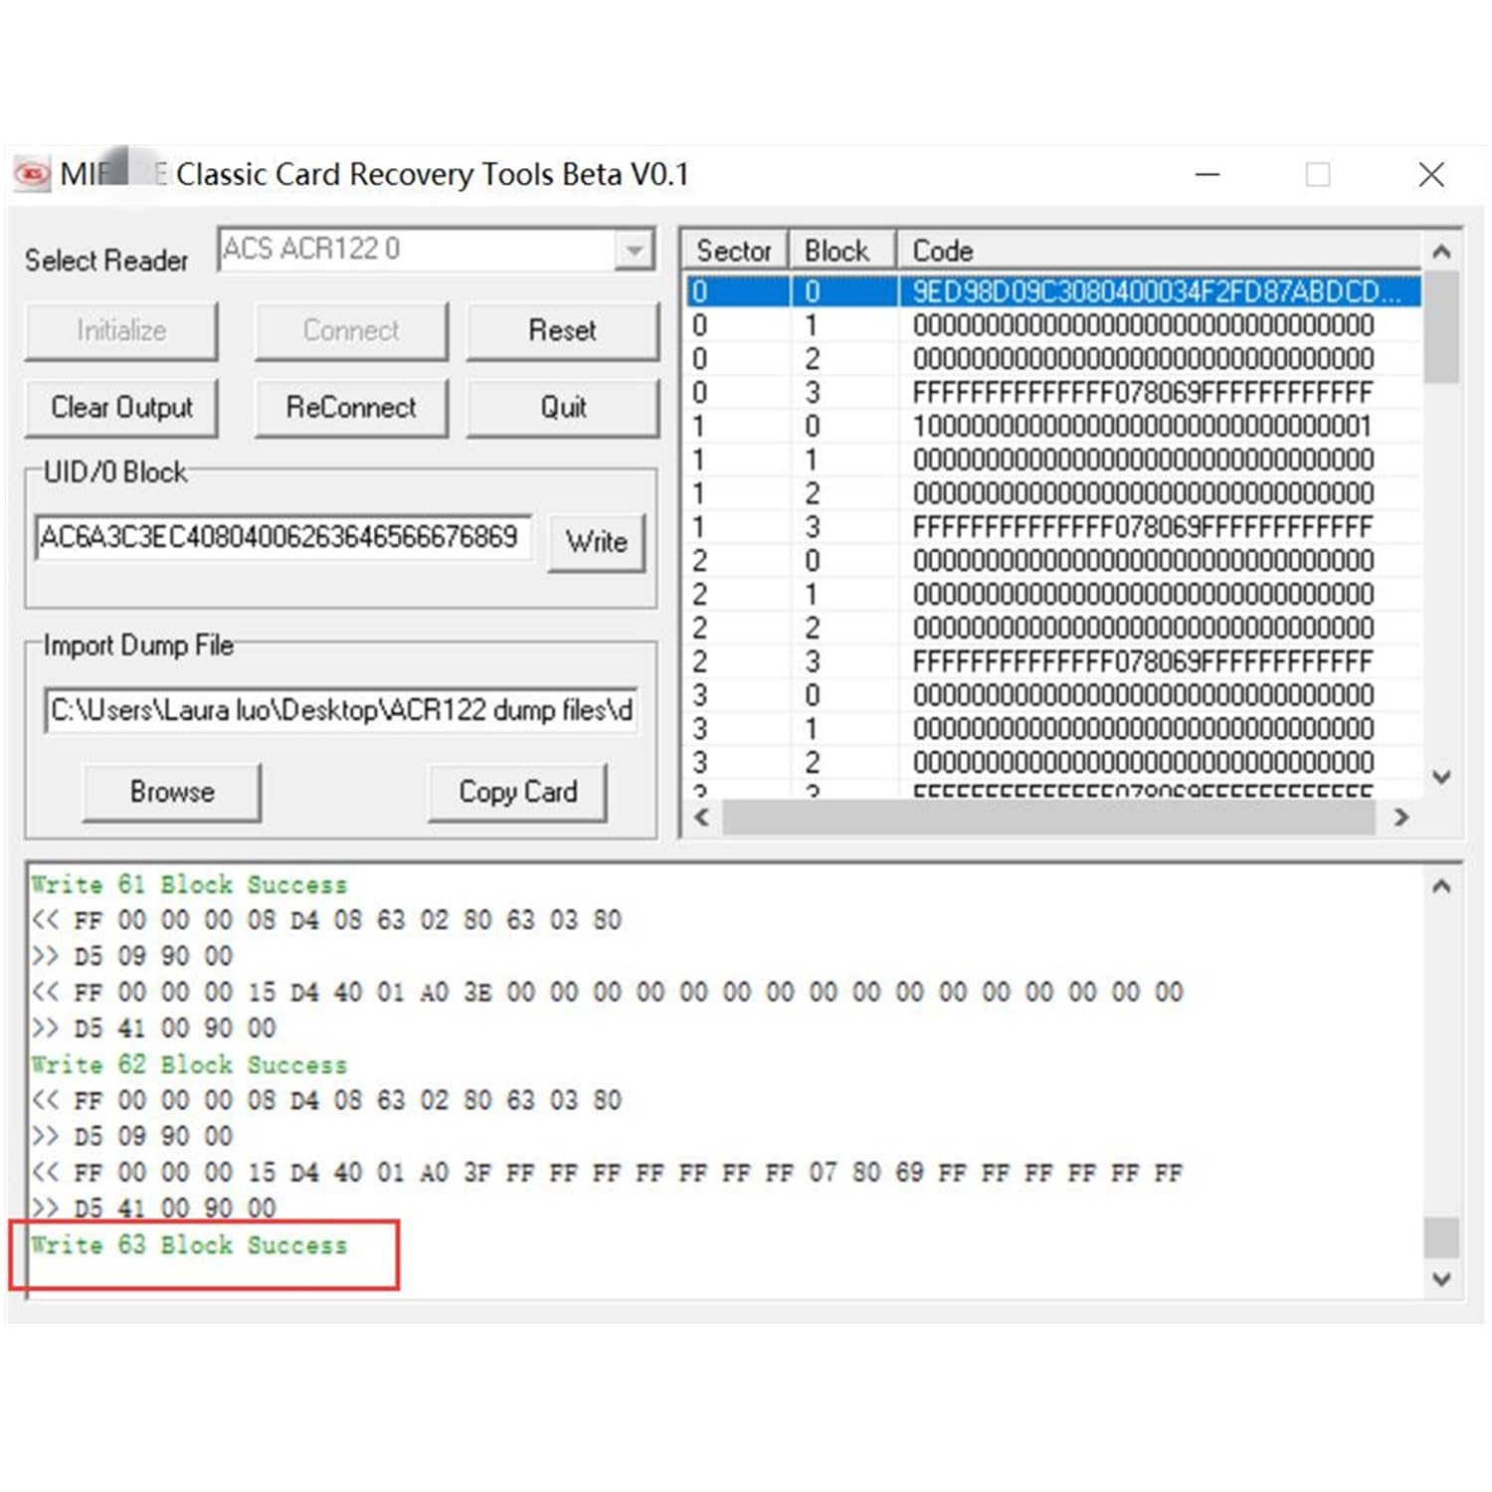Click the Import Dump File path field
This screenshot has width=1492, height=1492.
(340, 710)
